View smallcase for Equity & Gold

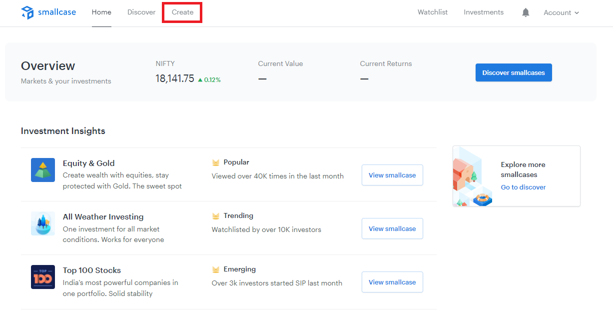point(392,175)
